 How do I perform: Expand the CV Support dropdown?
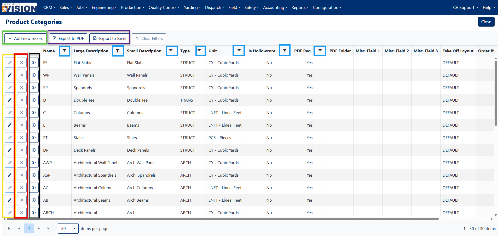point(466,8)
